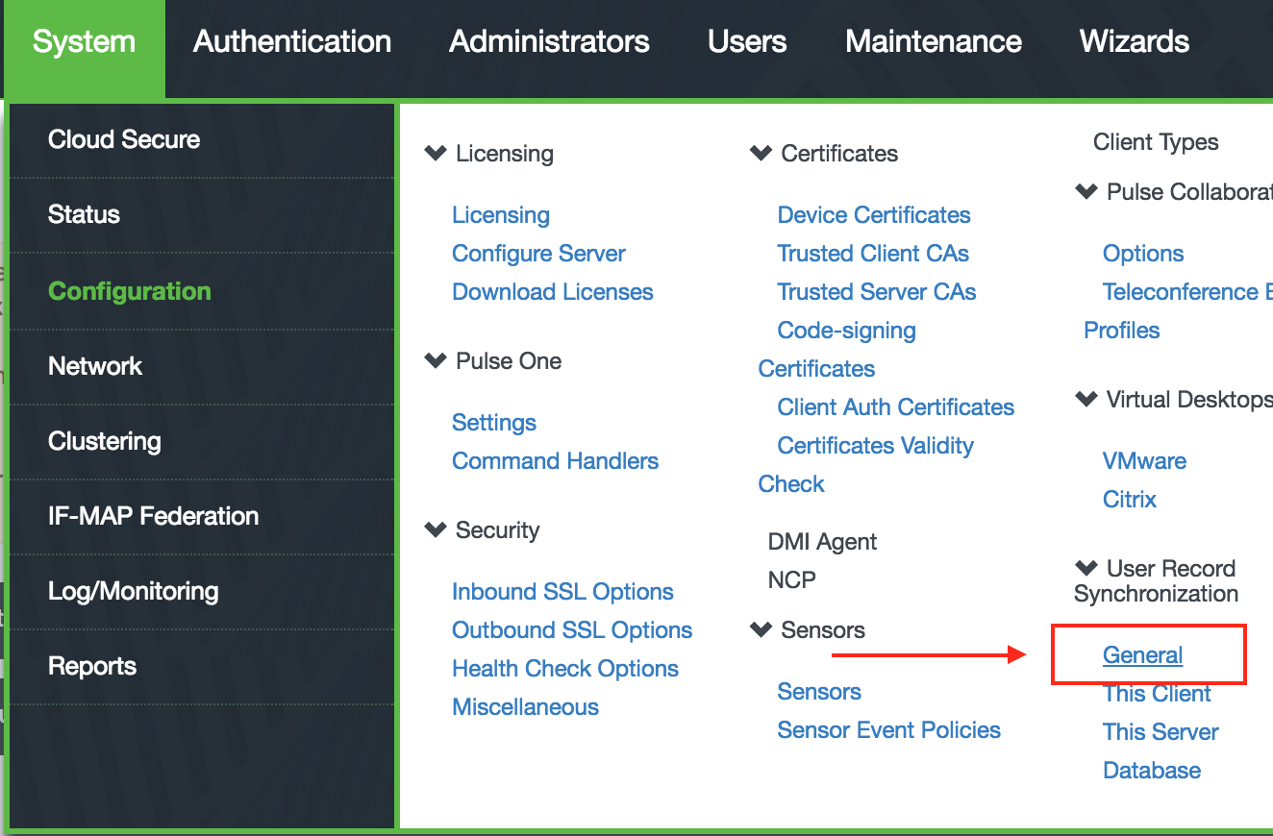Go to Inbound SSL Options
Viewport: 1273px width, 836px height.
coord(562,592)
